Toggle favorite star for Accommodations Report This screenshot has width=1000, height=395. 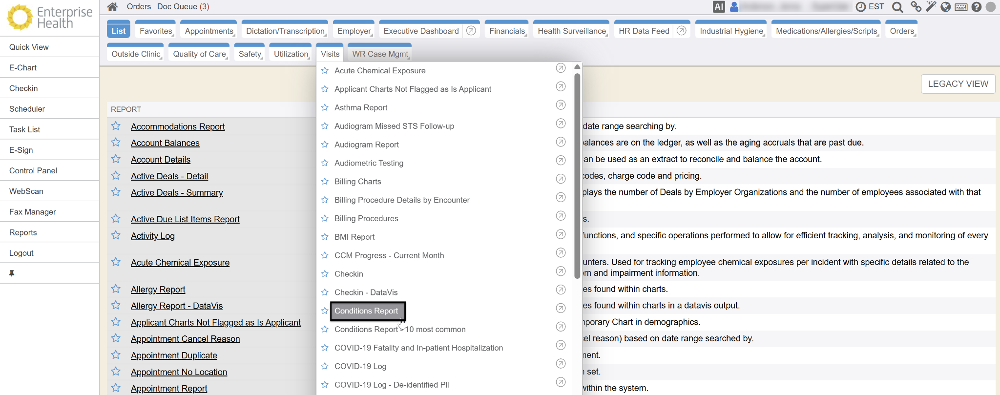coord(116,126)
